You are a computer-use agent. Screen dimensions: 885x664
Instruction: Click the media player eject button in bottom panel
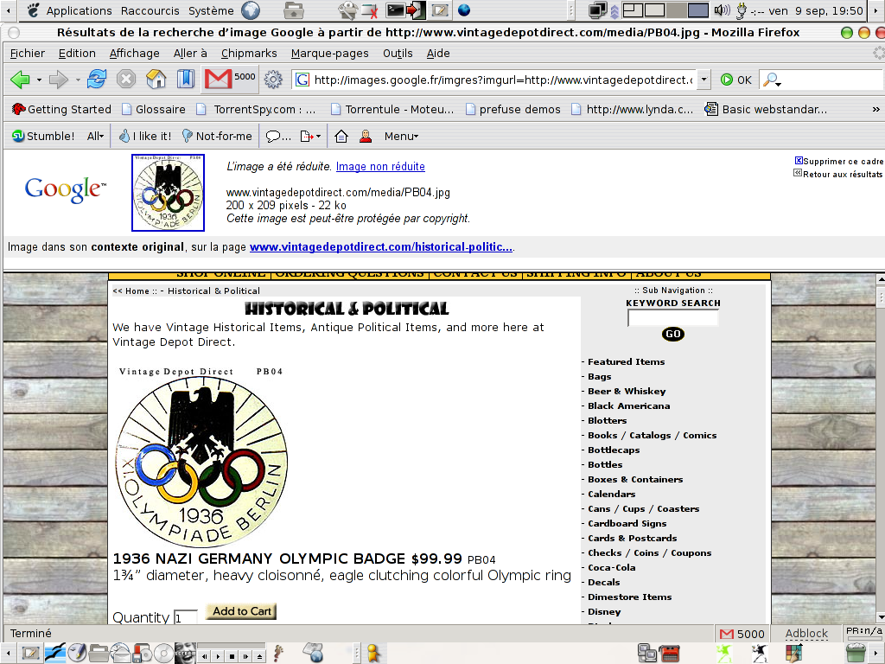tap(258, 656)
